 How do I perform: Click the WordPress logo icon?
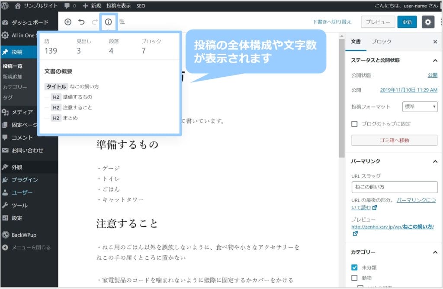[5, 6]
